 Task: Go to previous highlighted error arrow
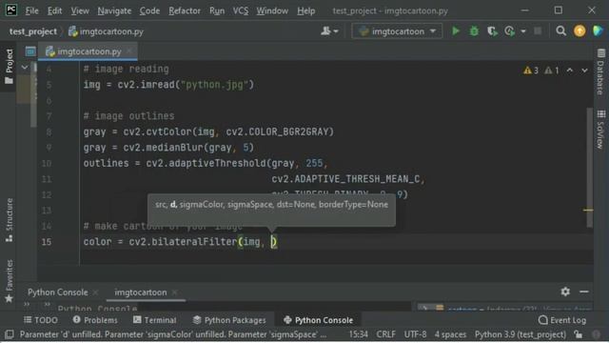click(x=569, y=71)
